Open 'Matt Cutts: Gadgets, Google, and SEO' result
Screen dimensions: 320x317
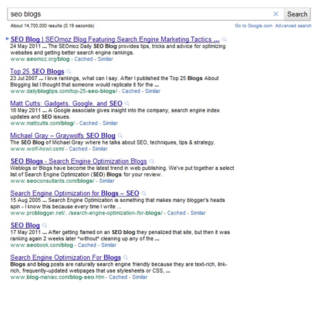(66, 103)
